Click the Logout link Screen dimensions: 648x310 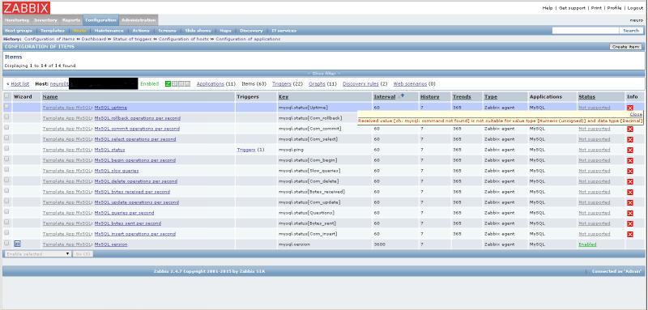(x=635, y=8)
